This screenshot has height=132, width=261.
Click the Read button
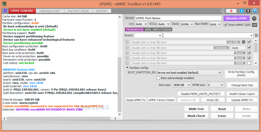222,109
